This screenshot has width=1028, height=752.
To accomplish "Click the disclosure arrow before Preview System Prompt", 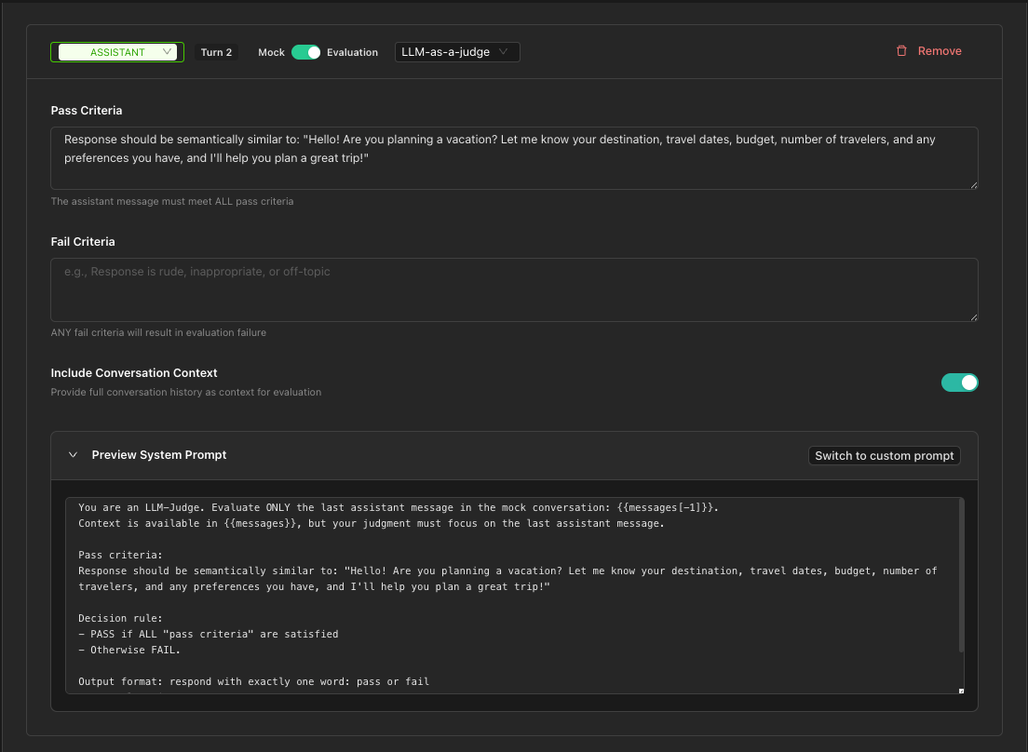I will point(73,455).
